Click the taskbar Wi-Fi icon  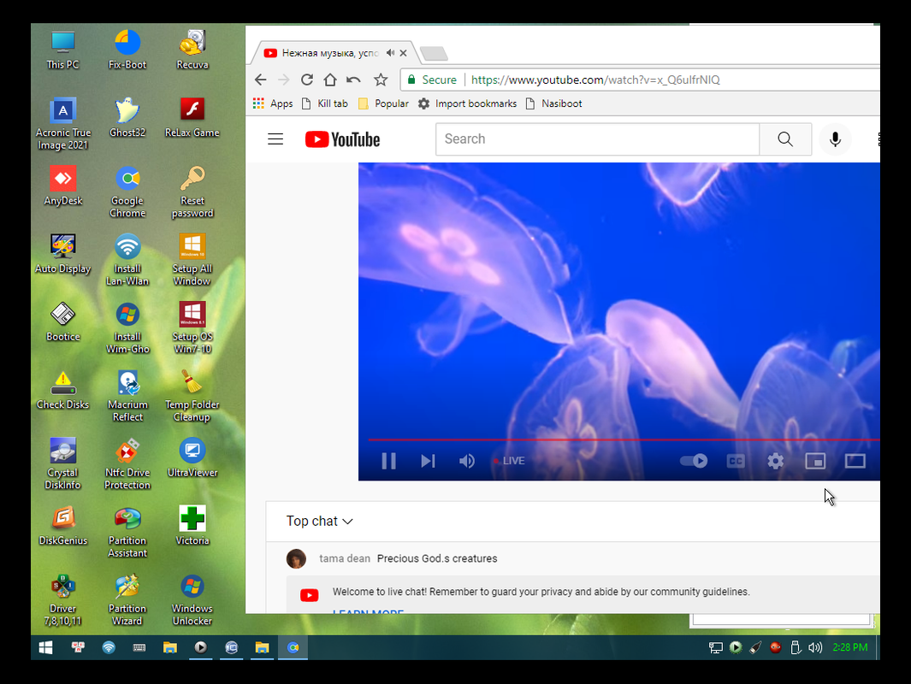pos(109,647)
